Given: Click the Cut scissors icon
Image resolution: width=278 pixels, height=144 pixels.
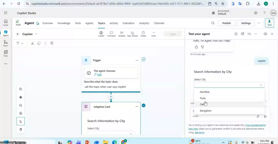Looking at the screenshot, I should click(x=32, y=43).
